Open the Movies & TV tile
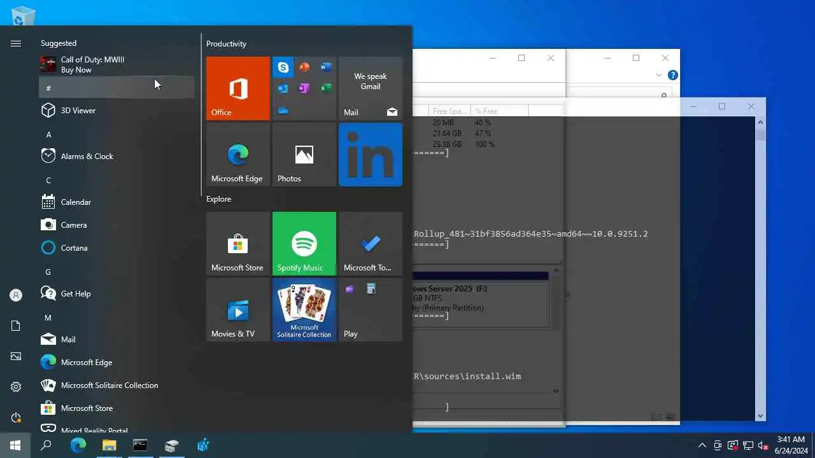The image size is (815, 458). (x=238, y=310)
